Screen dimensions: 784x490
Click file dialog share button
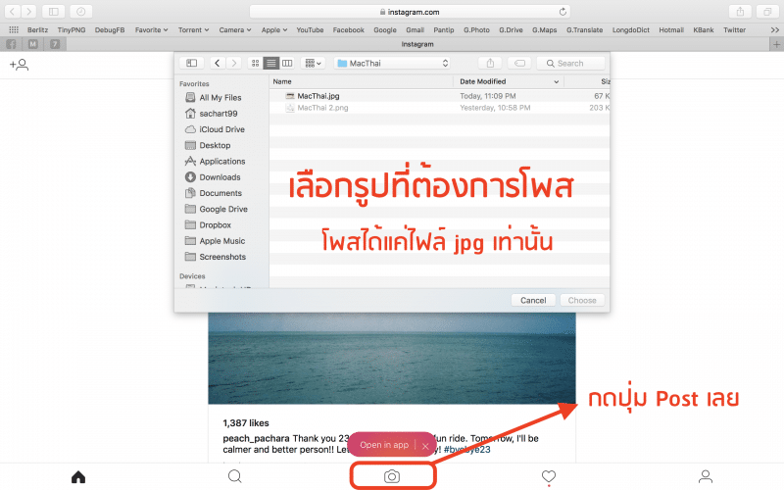(490, 63)
